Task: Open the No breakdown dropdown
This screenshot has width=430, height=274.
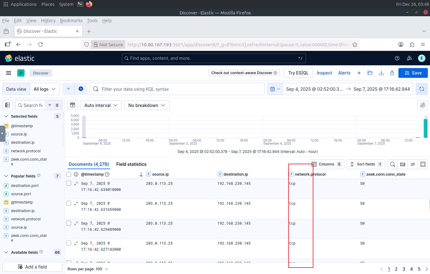Action: pos(146,105)
